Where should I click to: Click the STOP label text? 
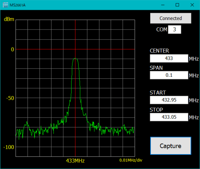(156, 110)
